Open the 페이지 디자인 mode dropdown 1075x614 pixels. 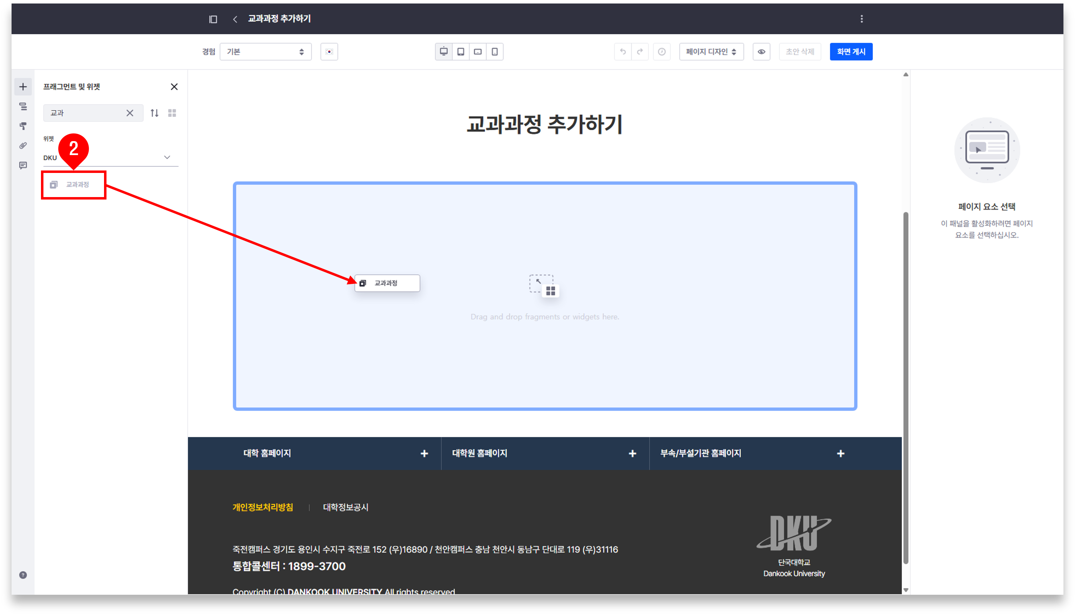point(711,51)
